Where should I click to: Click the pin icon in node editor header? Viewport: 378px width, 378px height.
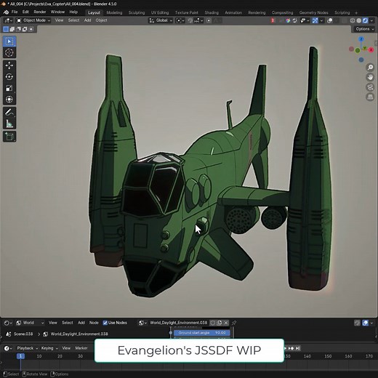[234, 323]
